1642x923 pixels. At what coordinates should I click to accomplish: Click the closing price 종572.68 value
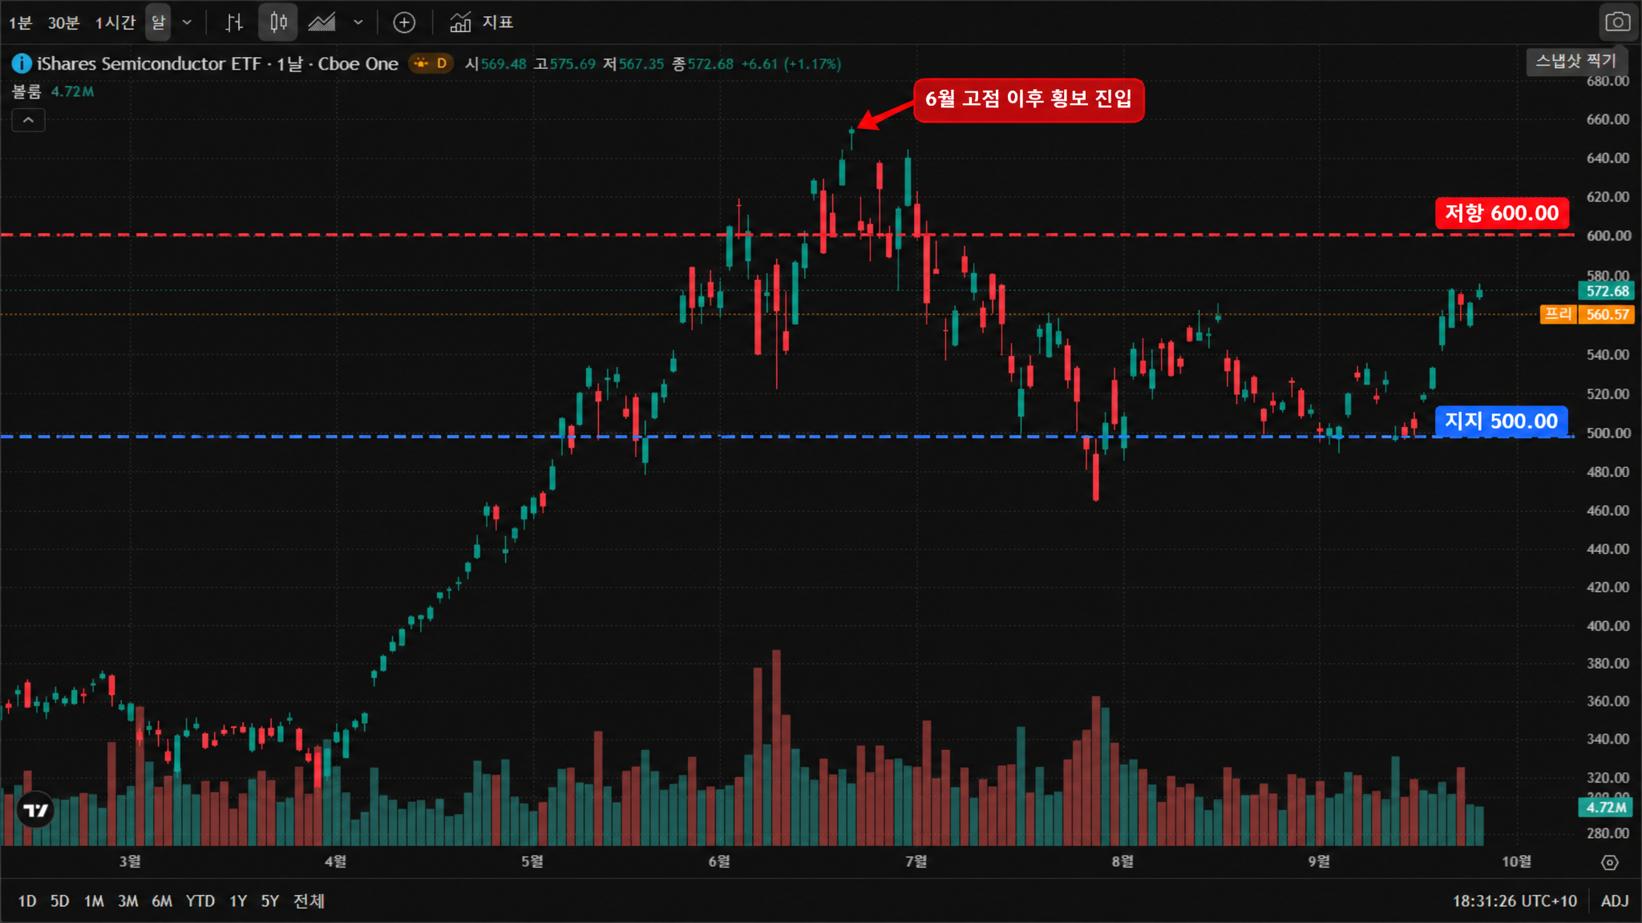click(x=702, y=63)
